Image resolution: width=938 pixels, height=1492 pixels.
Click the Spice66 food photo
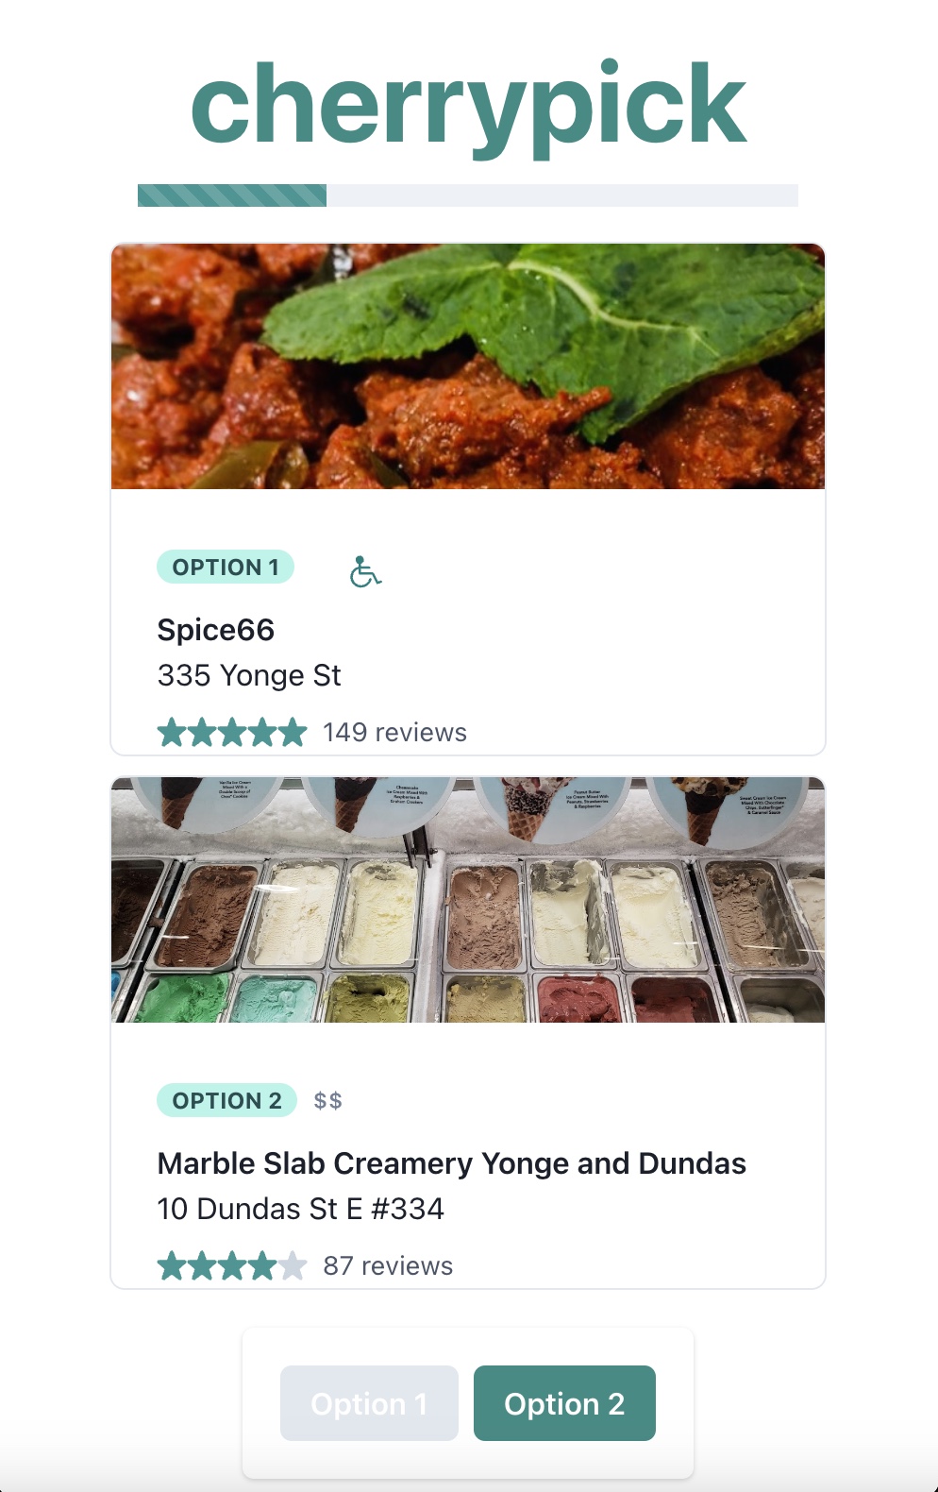[x=468, y=366]
